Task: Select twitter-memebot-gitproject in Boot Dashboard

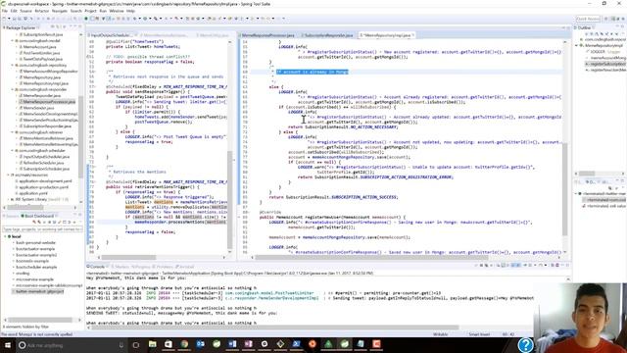Action: 39,291
